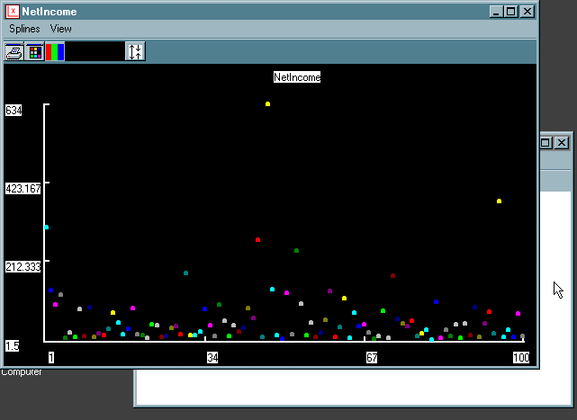
Task: Click the x-axis label 34
Action: pyautogui.click(x=212, y=357)
